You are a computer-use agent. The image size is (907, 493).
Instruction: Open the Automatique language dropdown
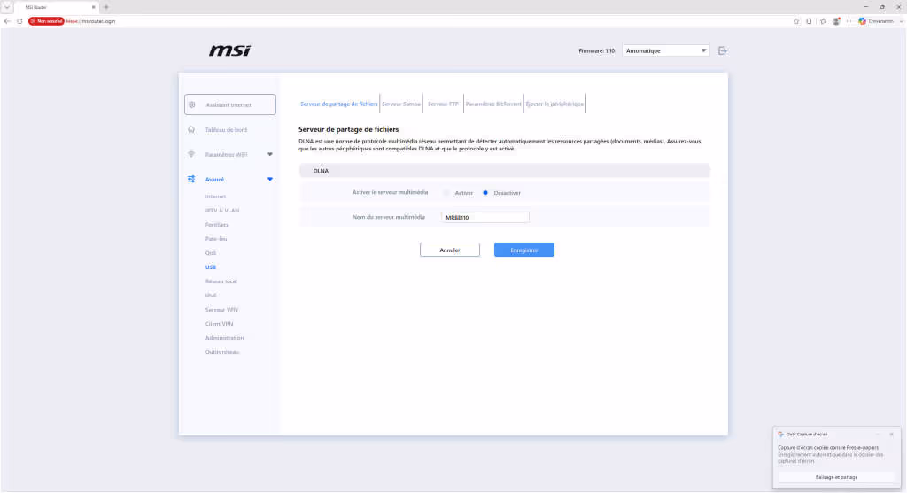click(x=666, y=50)
